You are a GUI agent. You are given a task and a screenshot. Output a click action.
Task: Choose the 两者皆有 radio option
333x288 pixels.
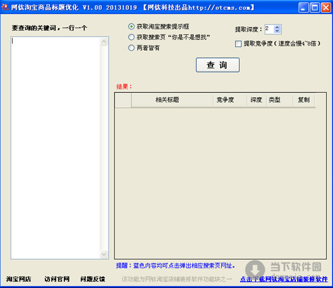coord(131,48)
